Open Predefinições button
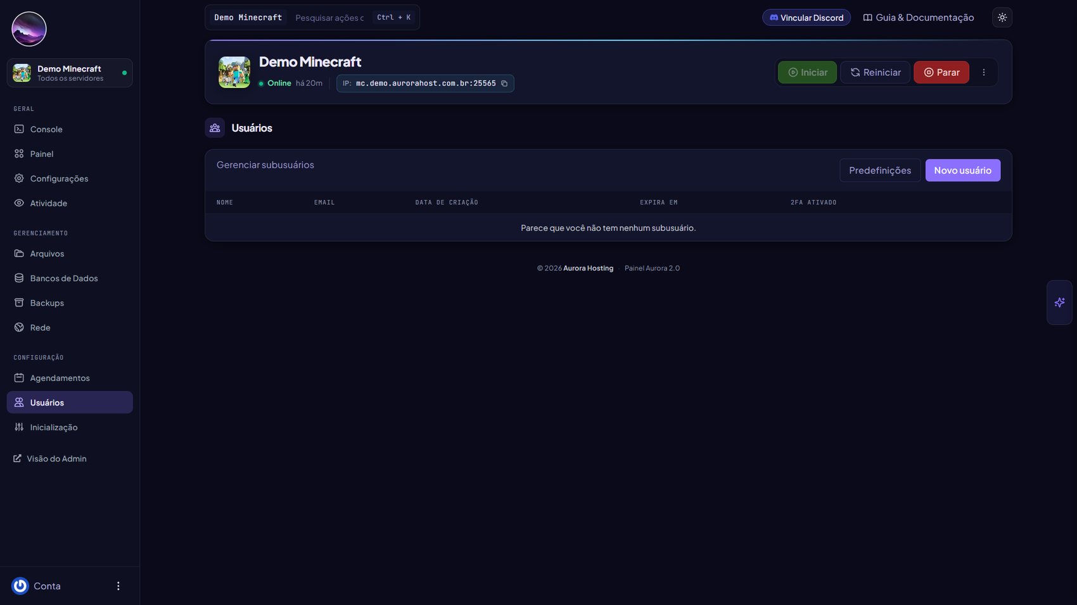1077x605 pixels. pos(880,170)
